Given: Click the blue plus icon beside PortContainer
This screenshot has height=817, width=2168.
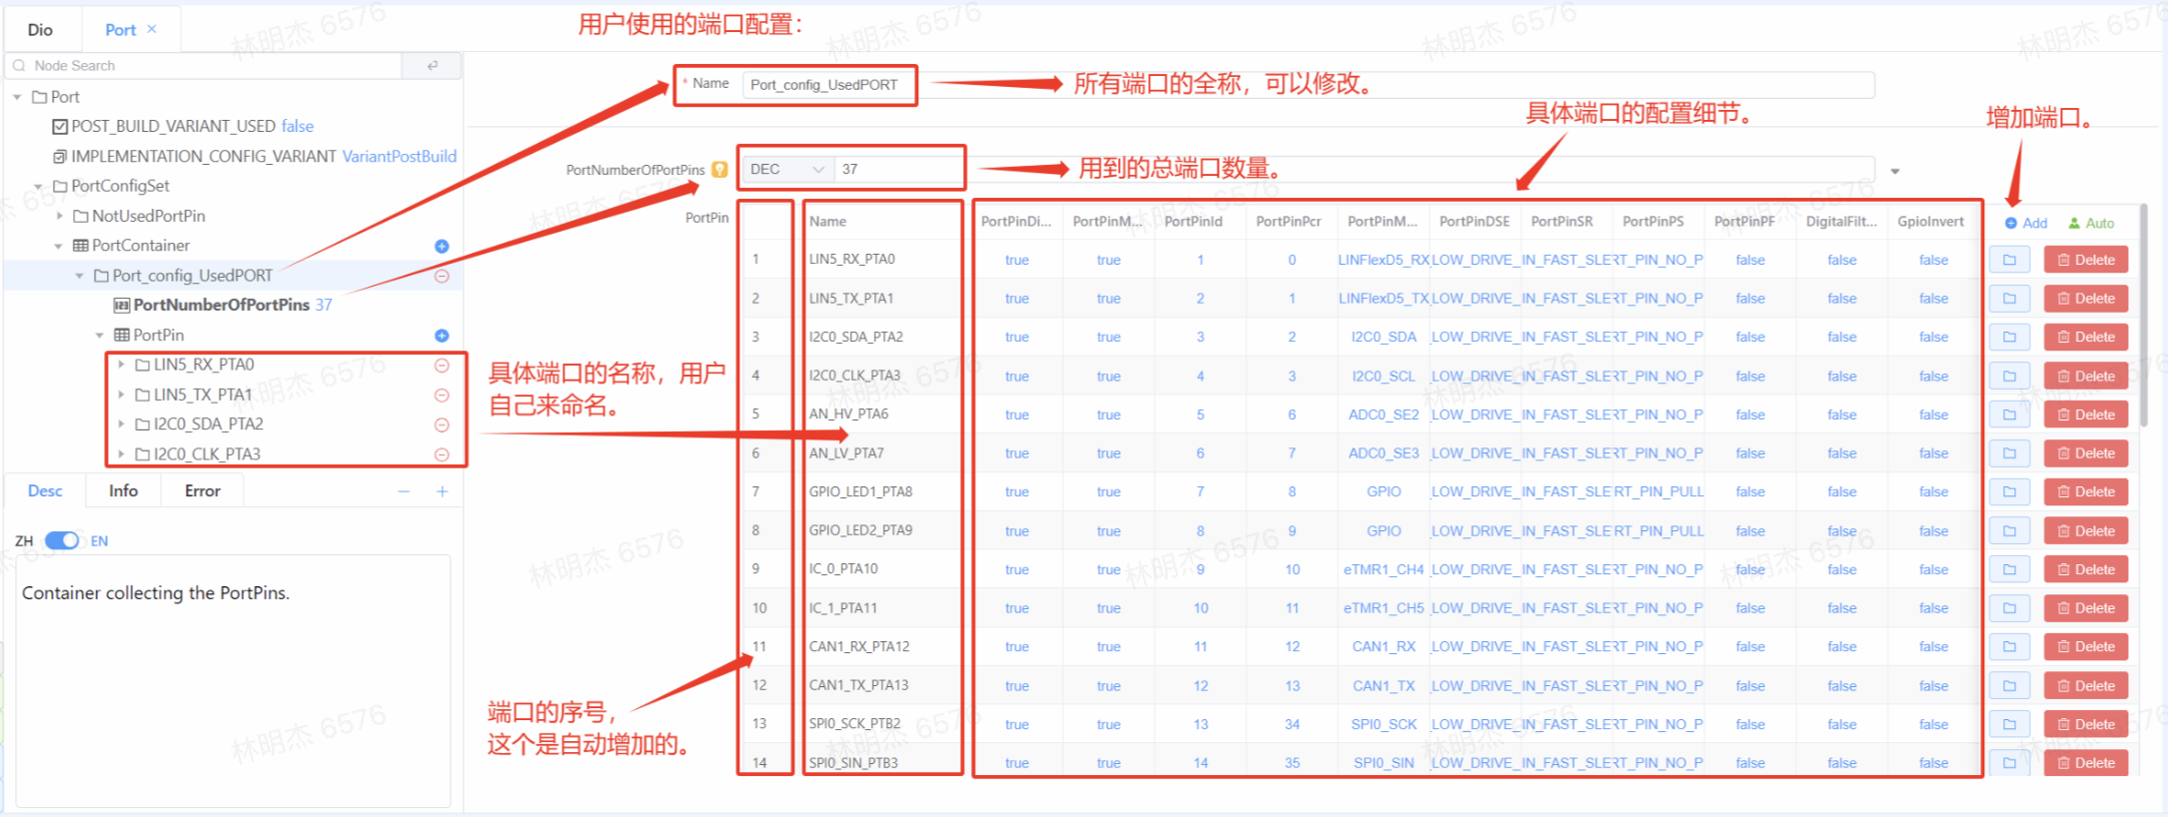Looking at the screenshot, I should click(442, 246).
